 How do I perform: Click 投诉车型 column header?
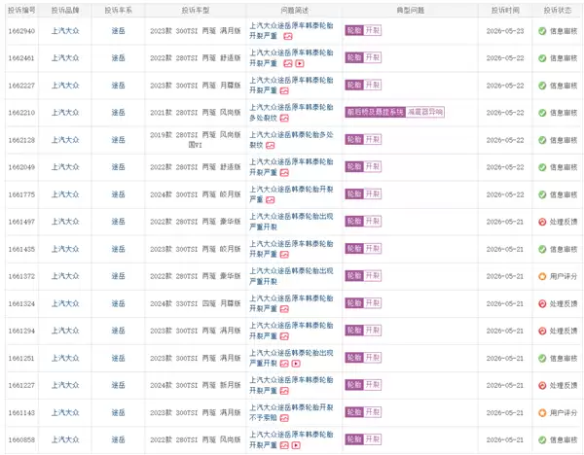click(x=196, y=11)
